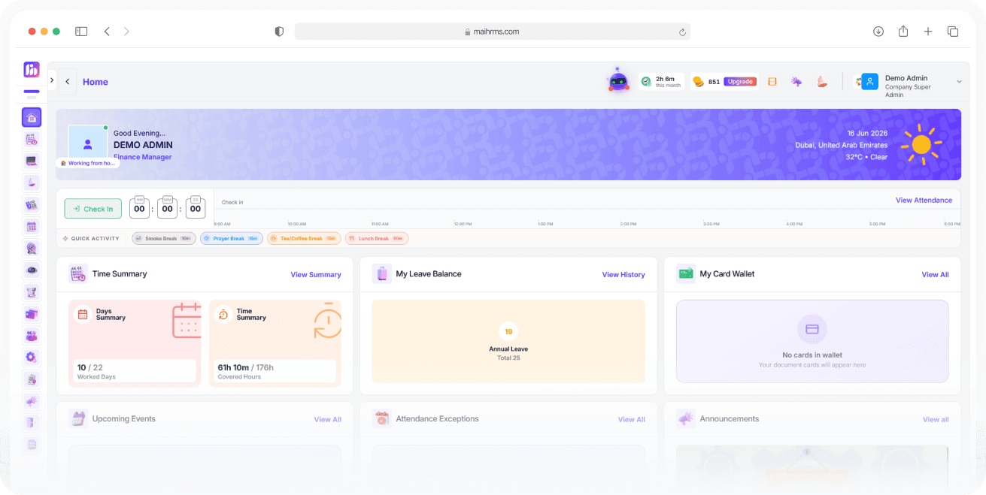Click the sun weather icon in banner
Screen dimensions: 986x495
(x=921, y=144)
